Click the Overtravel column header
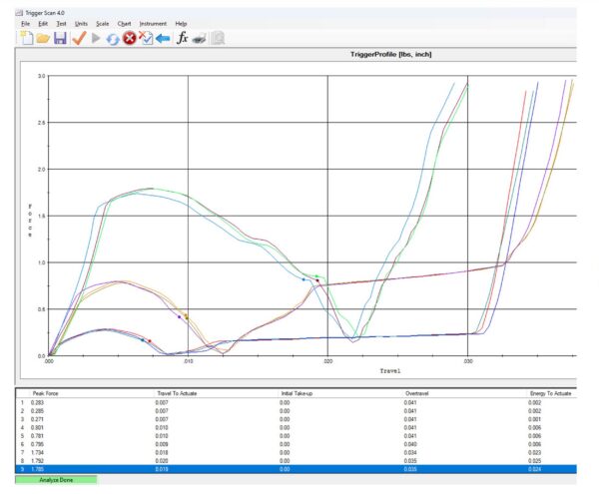The width and height of the screenshot is (599, 494). (417, 393)
